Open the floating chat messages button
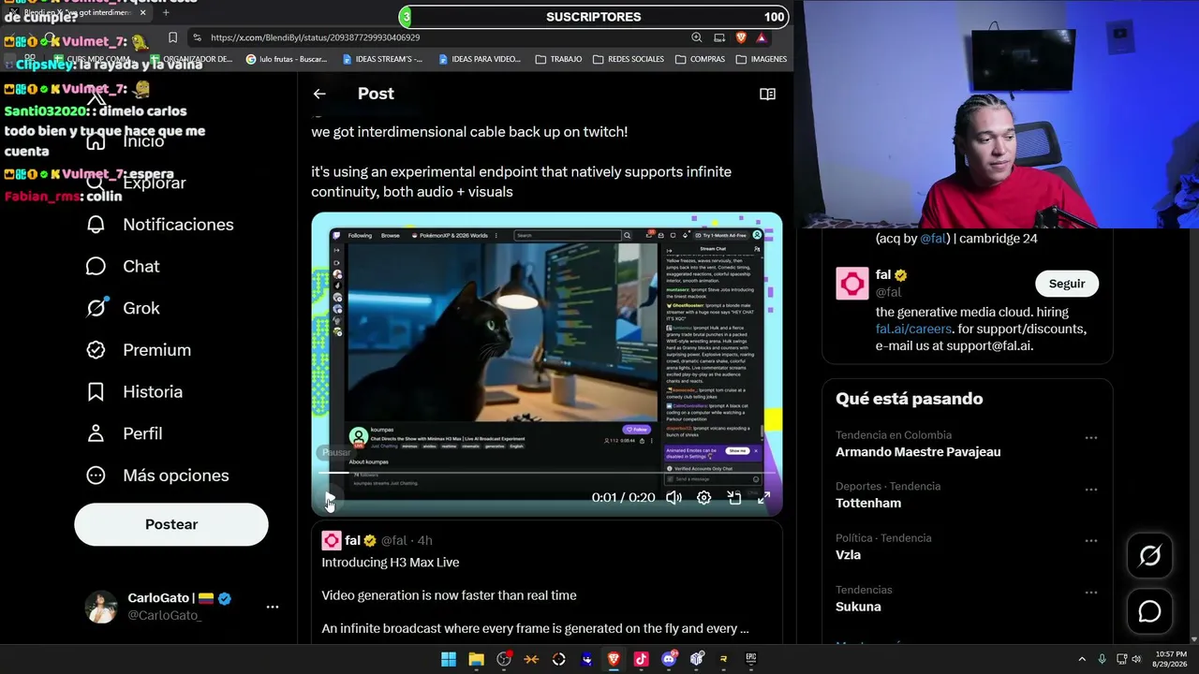Viewport: 1199px width, 674px height. click(x=1149, y=611)
